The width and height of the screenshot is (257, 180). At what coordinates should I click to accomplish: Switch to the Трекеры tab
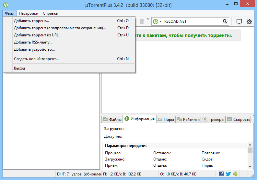coord(213,120)
